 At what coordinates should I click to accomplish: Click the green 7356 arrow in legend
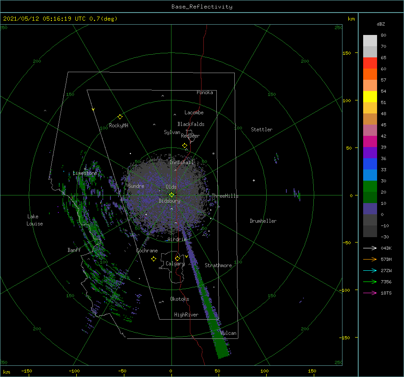[x=370, y=282]
